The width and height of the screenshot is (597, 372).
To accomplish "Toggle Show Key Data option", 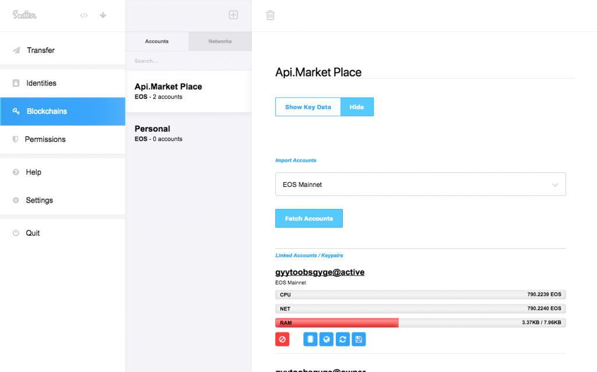I will coord(308,107).
